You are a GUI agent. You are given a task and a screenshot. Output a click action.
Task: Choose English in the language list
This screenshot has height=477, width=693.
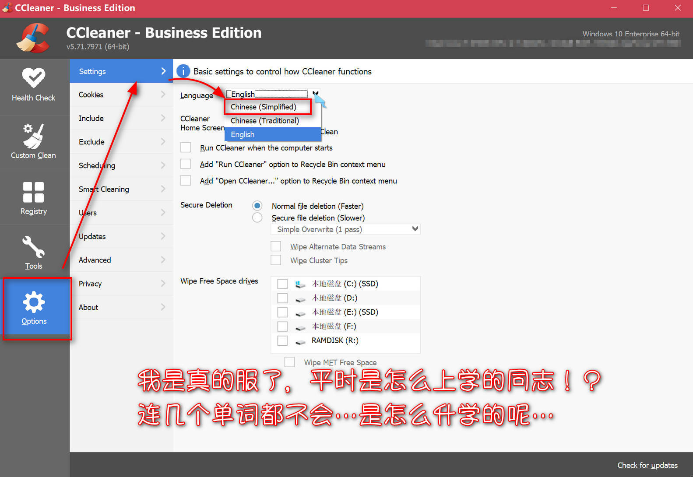(x=273, y=134)
